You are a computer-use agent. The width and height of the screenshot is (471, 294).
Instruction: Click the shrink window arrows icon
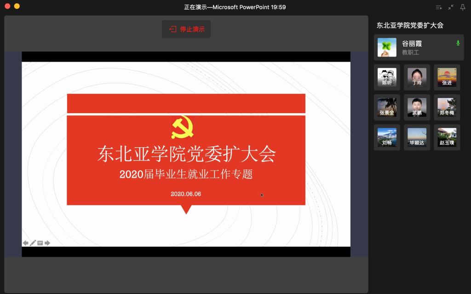click(x=451, y=7)
